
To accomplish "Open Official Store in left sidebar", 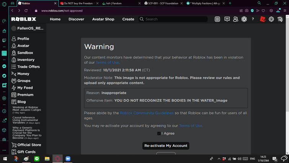I will (x=26, y=145).
